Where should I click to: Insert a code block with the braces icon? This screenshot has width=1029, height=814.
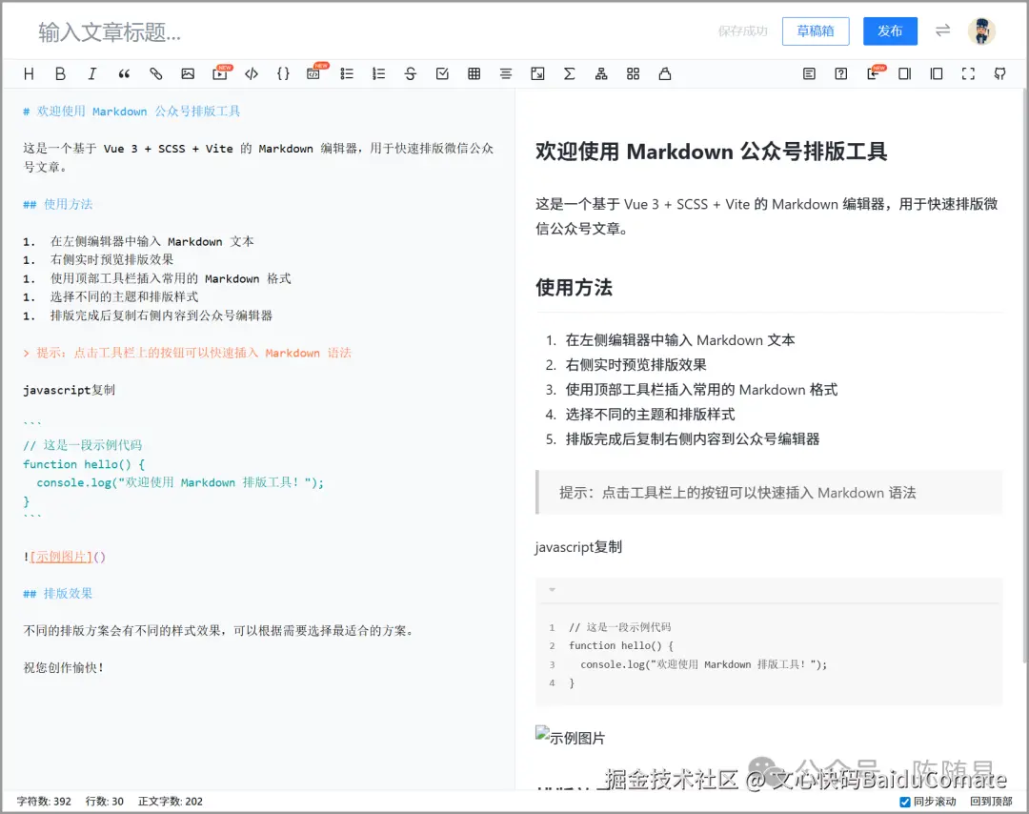(284, 74)
